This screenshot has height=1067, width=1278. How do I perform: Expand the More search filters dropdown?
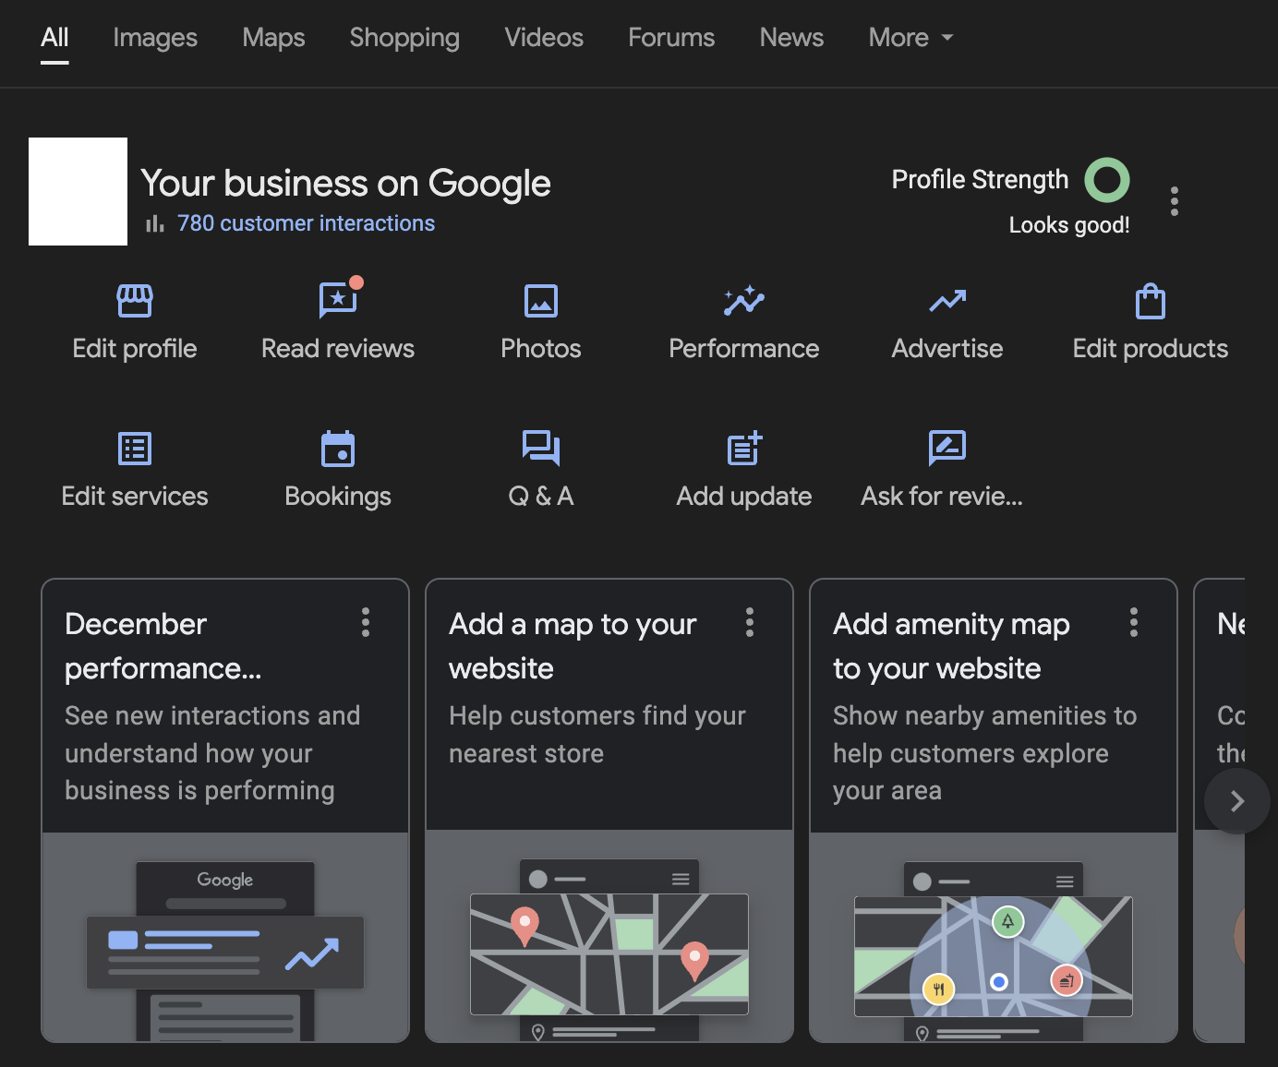(910, 38)
